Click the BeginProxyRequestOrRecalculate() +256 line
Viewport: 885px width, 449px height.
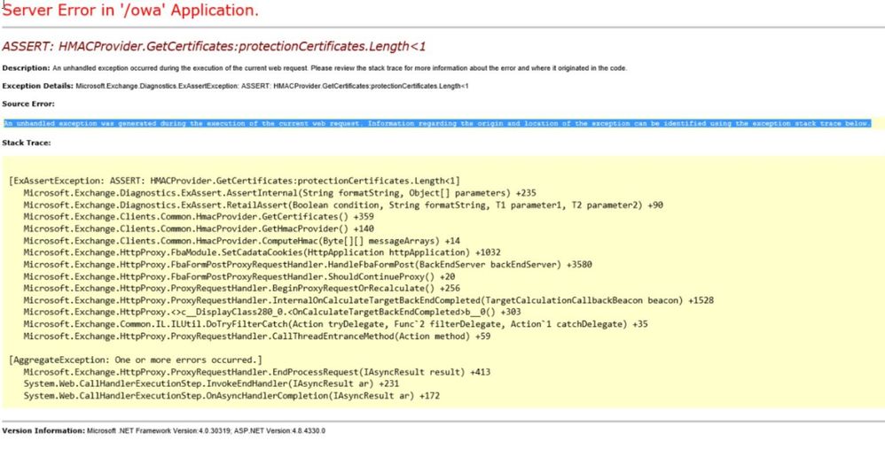click(241, 289)
